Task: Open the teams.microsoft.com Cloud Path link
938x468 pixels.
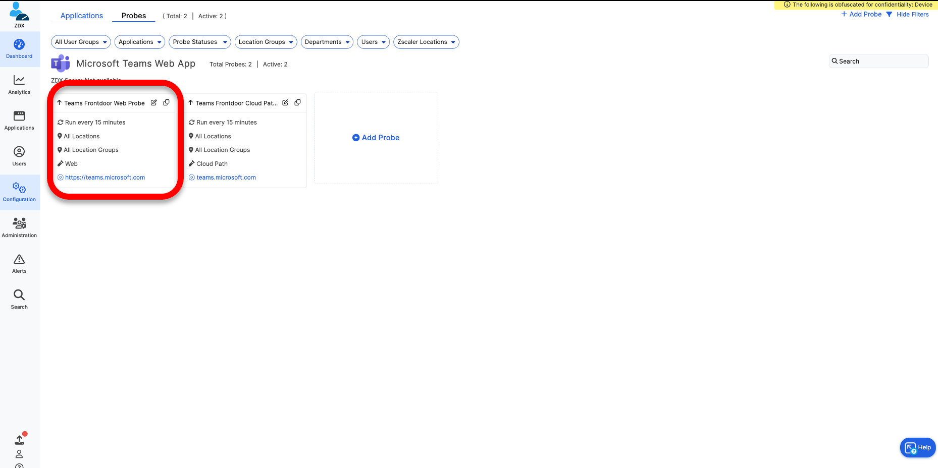Action: point(226,178)
